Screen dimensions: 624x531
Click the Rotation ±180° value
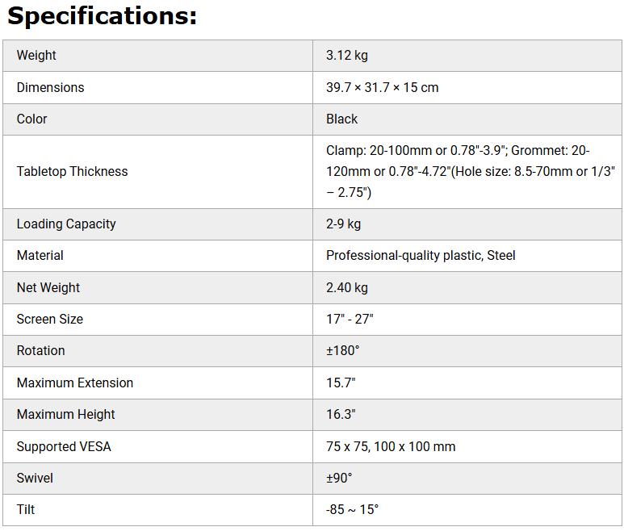tap(342, 350)
